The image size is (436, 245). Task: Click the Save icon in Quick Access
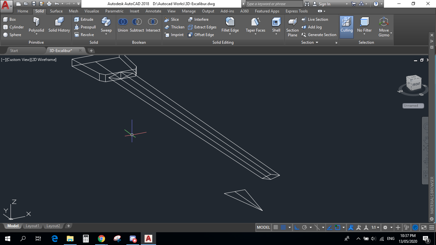[x=34, y=4]
